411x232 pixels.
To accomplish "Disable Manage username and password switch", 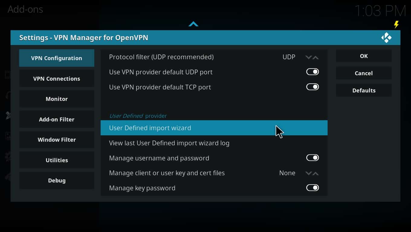I will (312, 158).
